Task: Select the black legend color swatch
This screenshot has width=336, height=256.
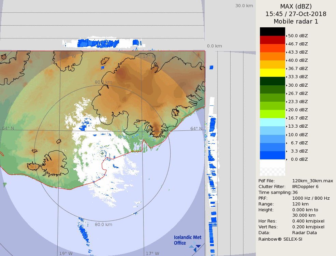Action: coord(272,31)
